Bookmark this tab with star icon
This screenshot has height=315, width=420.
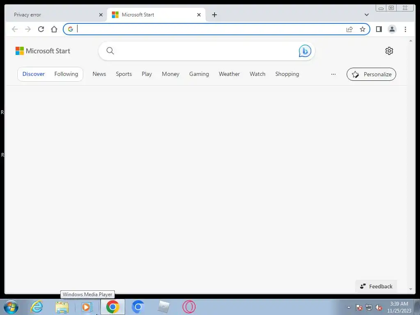363,29
